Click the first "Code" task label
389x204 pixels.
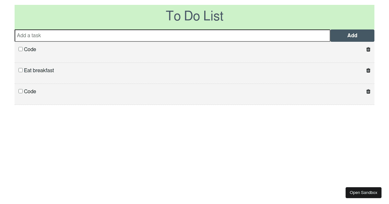click(30, 49)
